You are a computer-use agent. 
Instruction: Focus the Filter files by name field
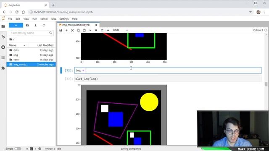point(31,33)
